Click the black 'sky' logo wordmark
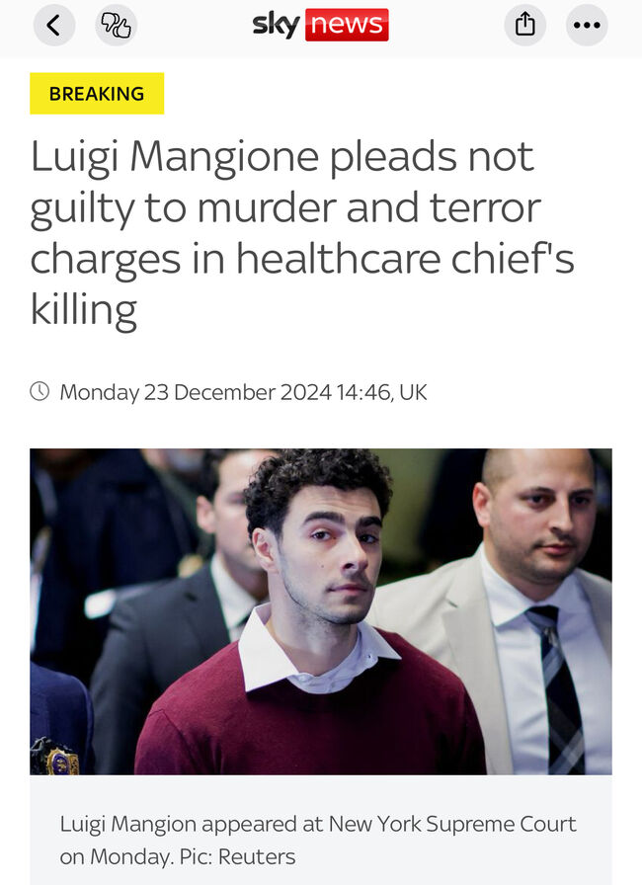 coord(276,26)
